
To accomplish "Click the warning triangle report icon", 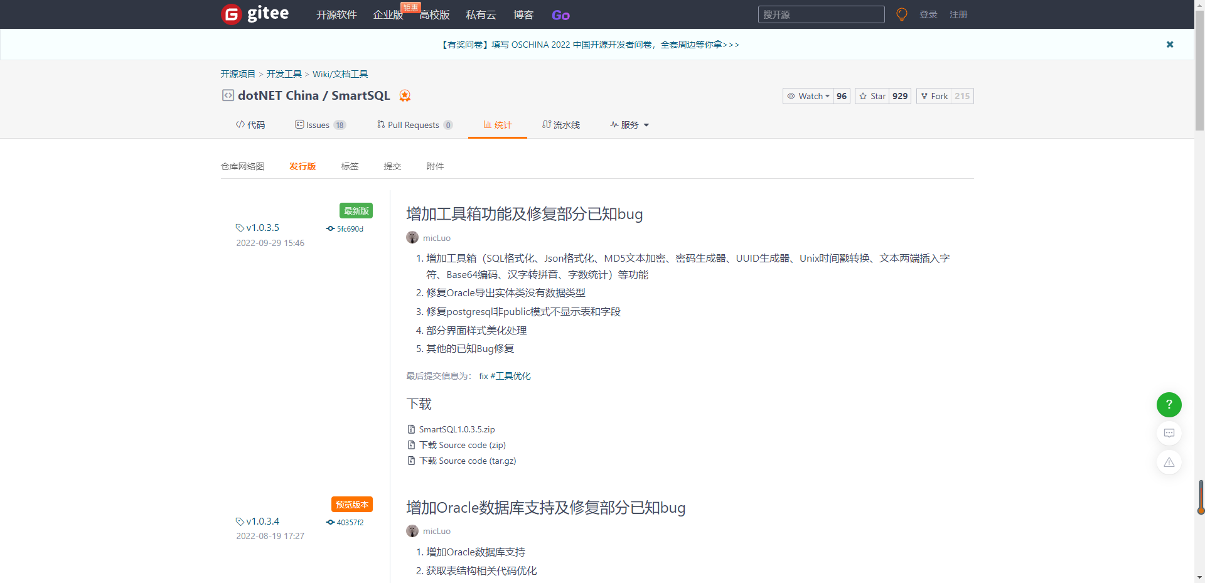I will (1169, 463).
